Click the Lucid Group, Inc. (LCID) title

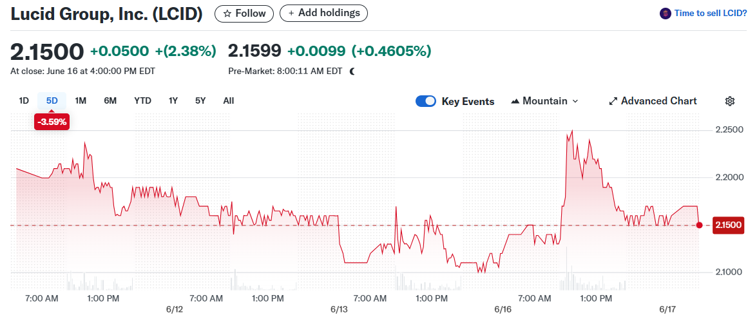point(106,14)
